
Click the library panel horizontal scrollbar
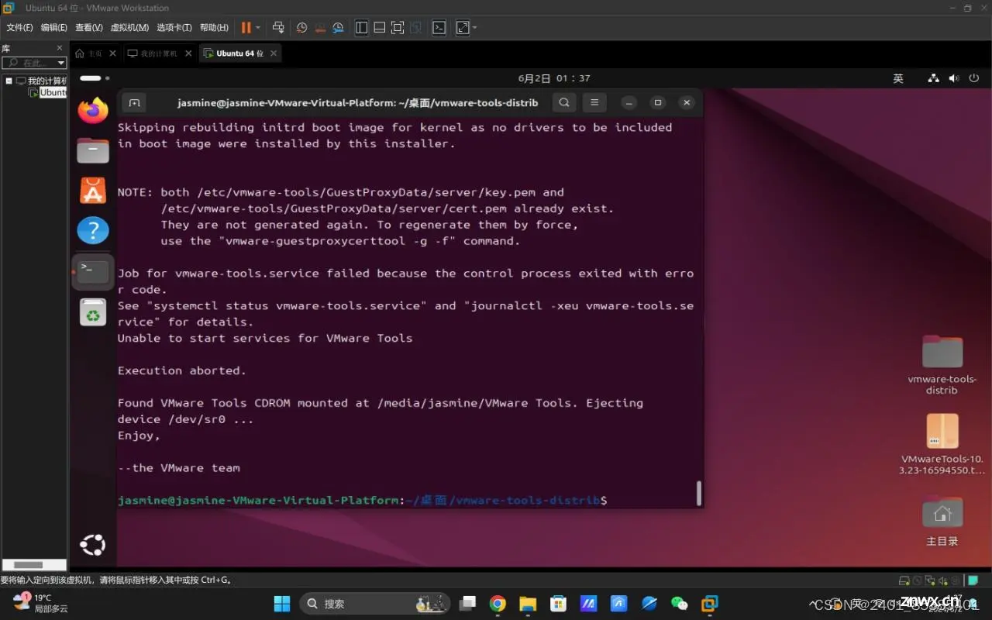point(29,565)
